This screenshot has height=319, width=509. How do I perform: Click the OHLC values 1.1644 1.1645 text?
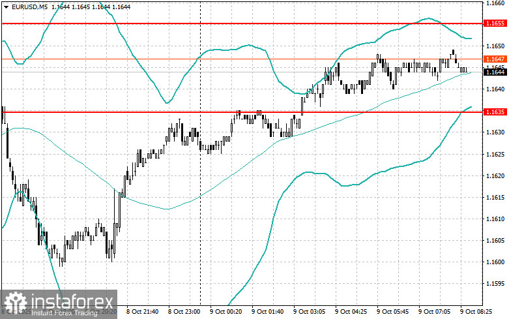(71, 7)
